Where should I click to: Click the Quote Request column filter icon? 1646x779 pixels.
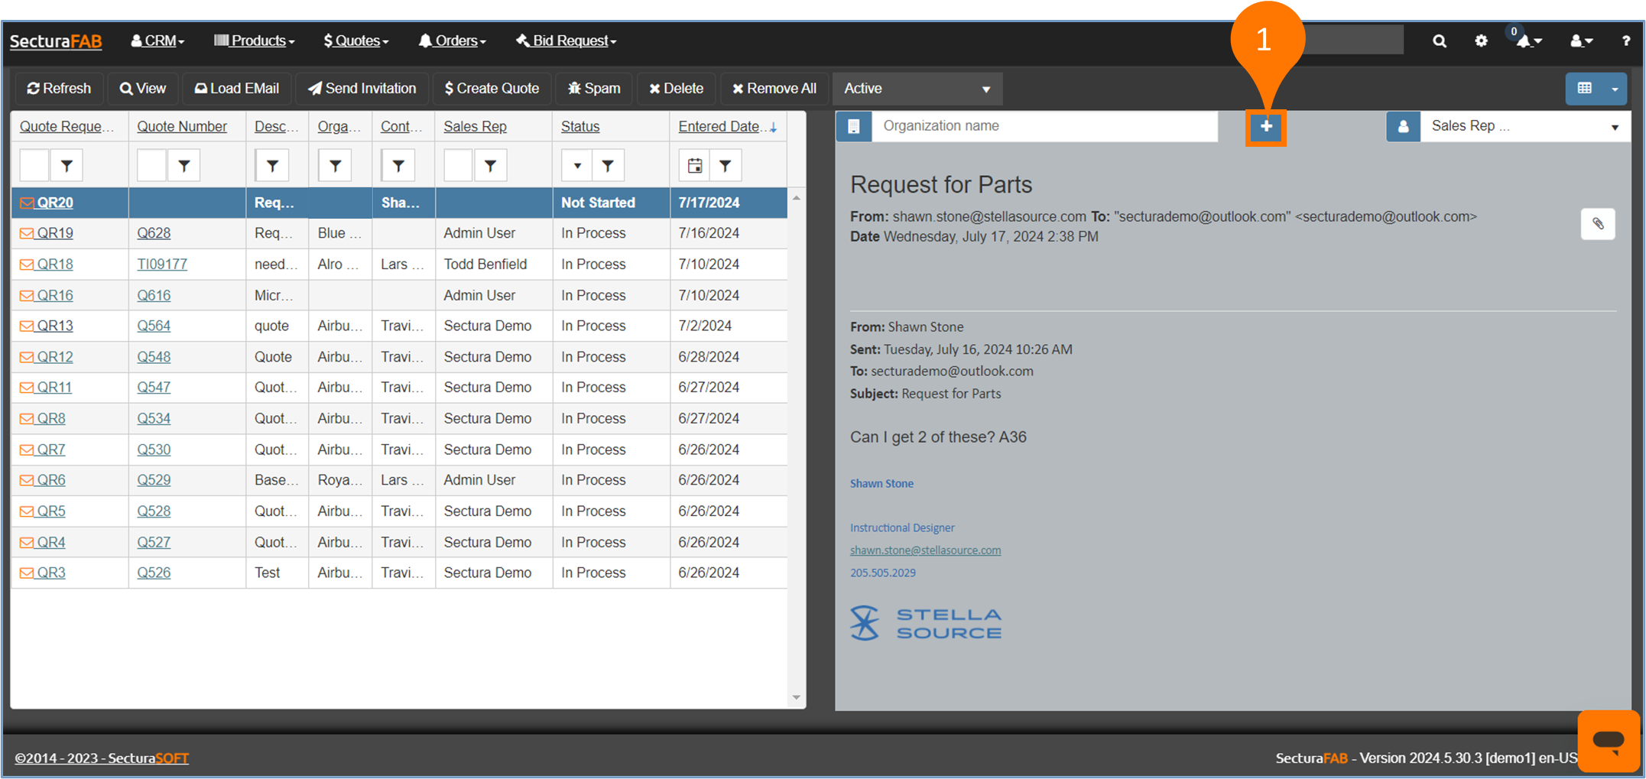67,165
